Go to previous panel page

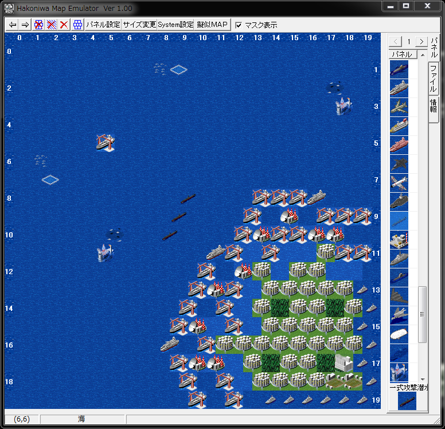click(x=395, y=42)
